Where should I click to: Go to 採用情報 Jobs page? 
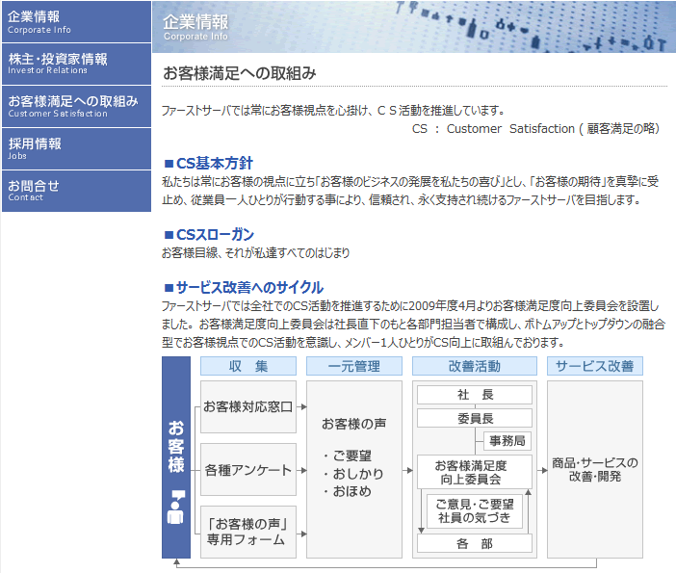(75, 148)
